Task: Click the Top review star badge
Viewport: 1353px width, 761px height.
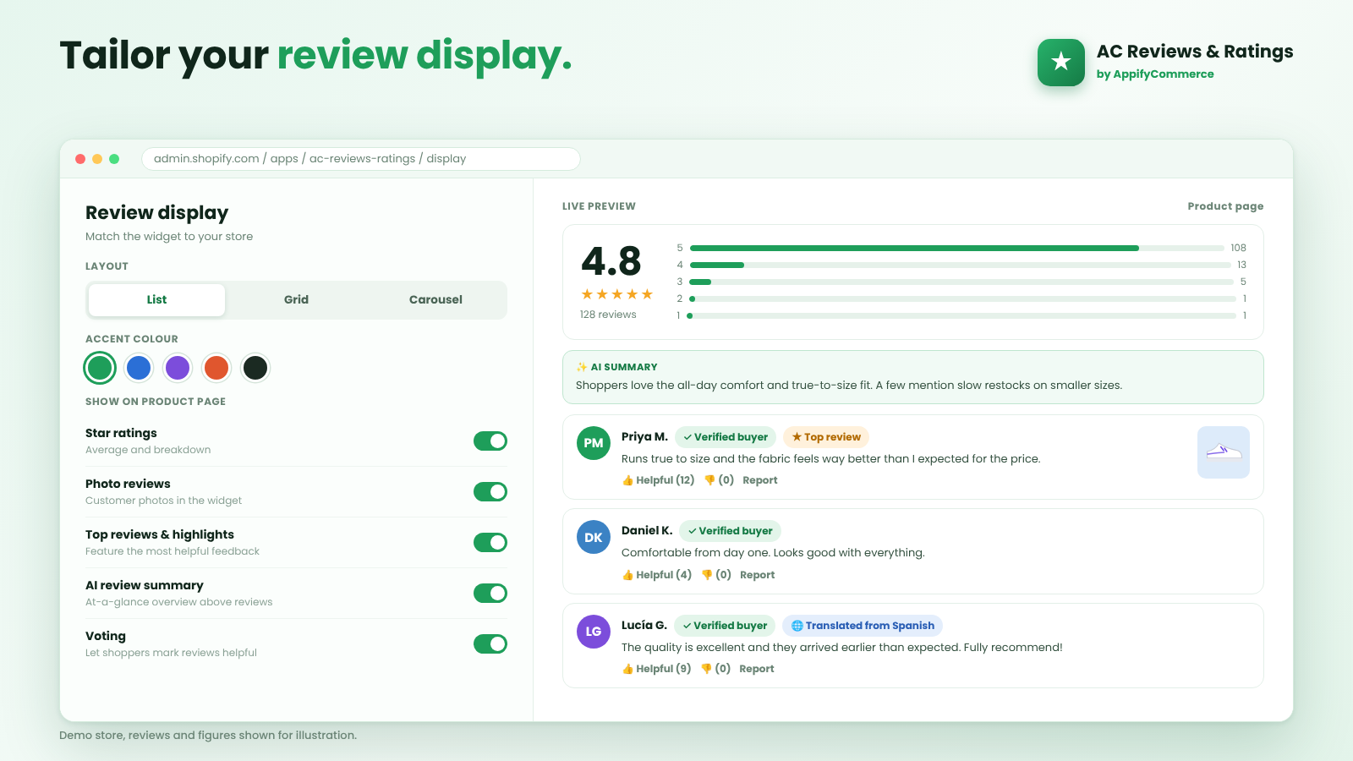Action: (826, 437)
